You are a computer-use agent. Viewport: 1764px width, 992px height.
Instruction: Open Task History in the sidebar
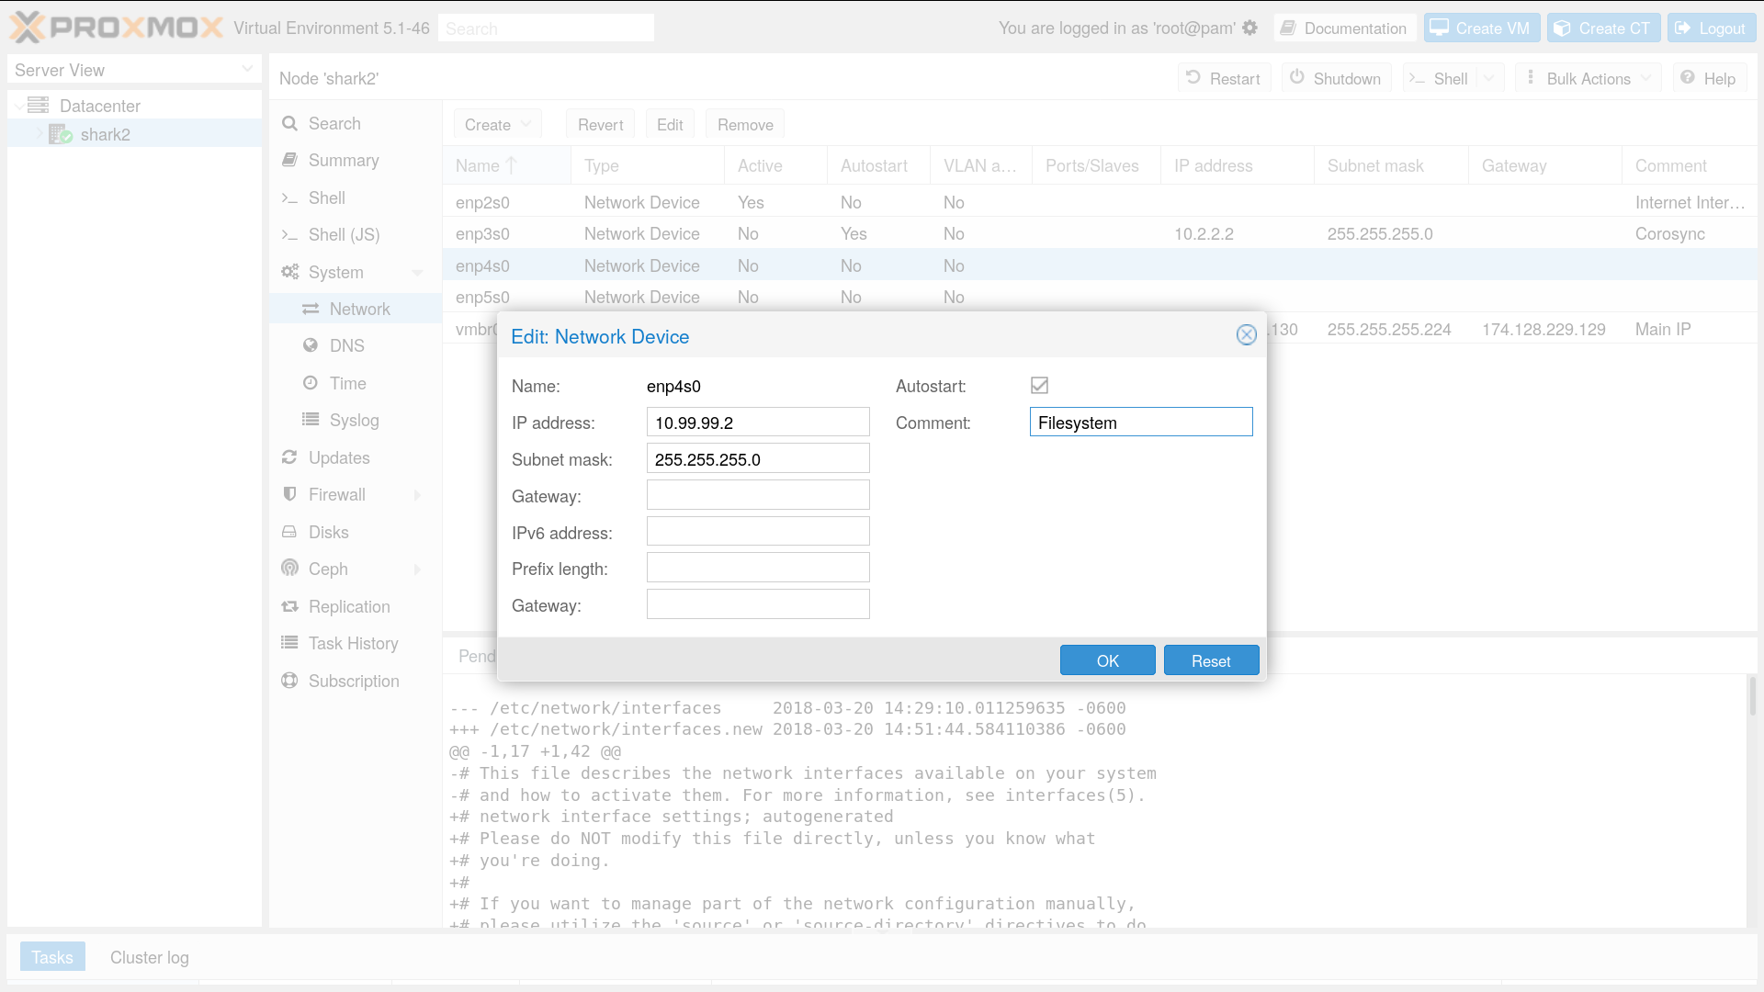[x=353, y=643]
